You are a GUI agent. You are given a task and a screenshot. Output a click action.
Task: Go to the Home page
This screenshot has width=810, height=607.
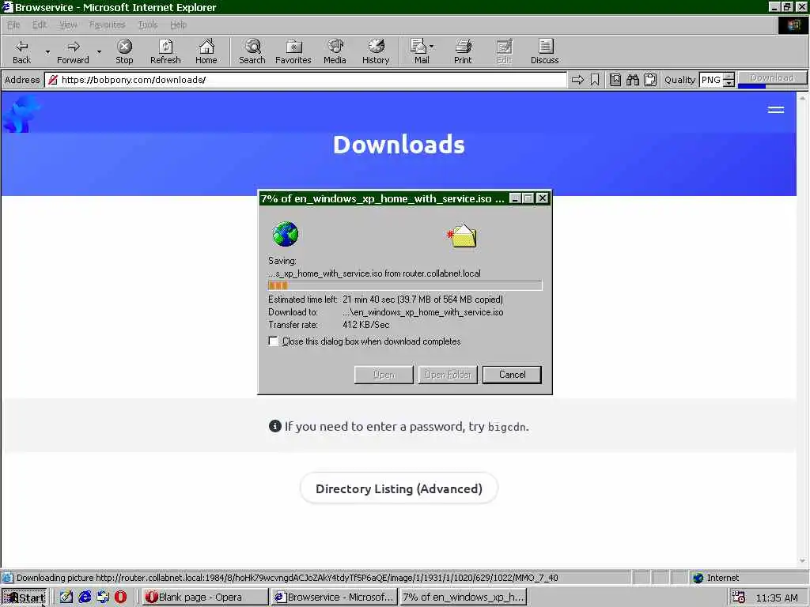(206, 51)
